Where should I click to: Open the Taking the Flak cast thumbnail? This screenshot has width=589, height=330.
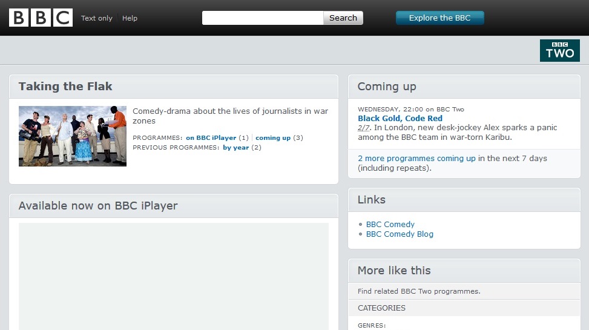(x=73, y=136)
